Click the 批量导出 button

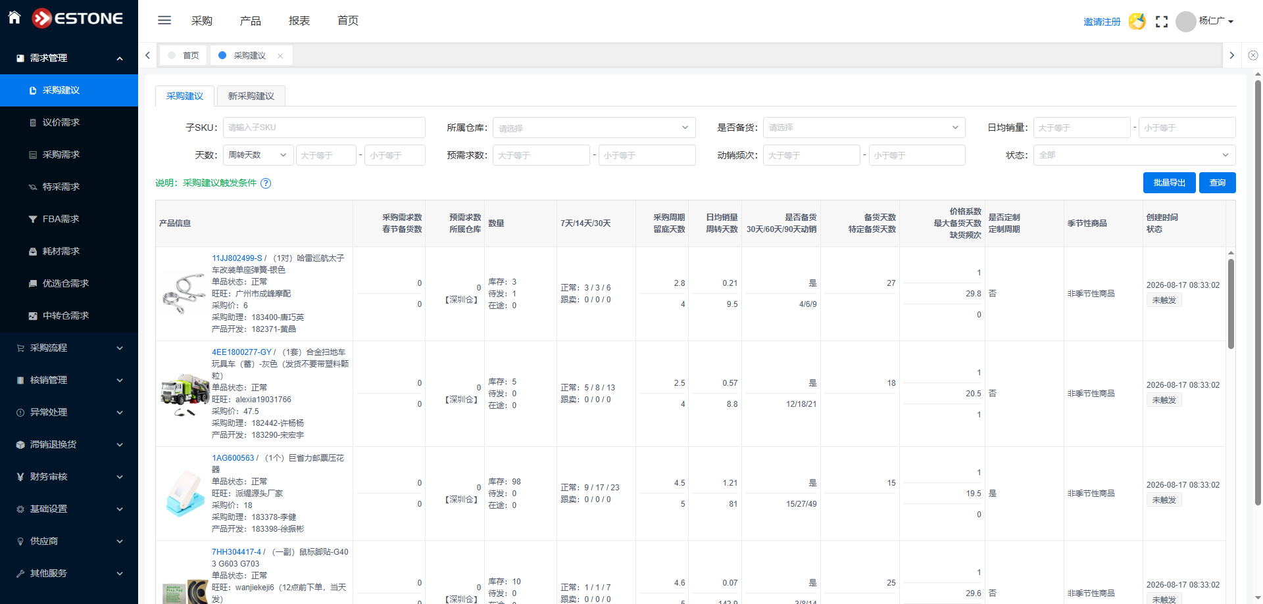click(1170, 183)
